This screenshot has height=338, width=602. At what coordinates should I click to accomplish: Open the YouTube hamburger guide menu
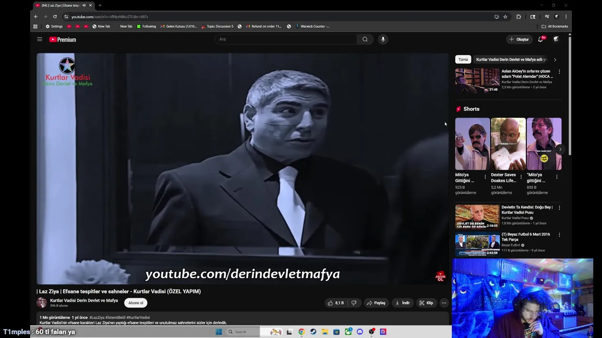pyautogui.click(x=40, y=39)
